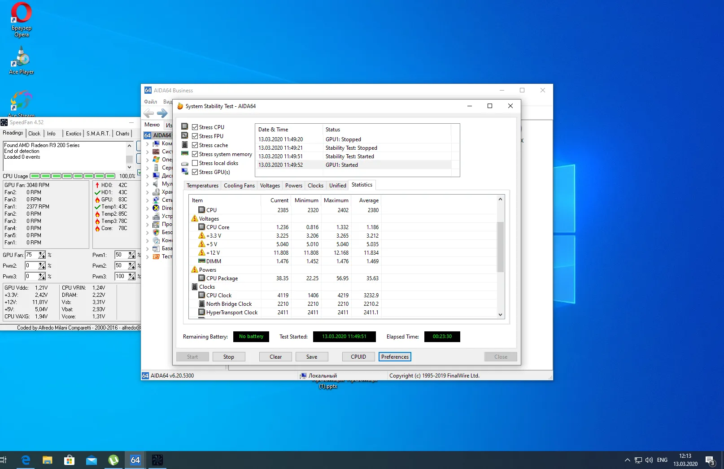The width and height of the screenshot is (724, 469).
Task: Click the Clear button
Action: pyautogui.click(x=275, y=357)
